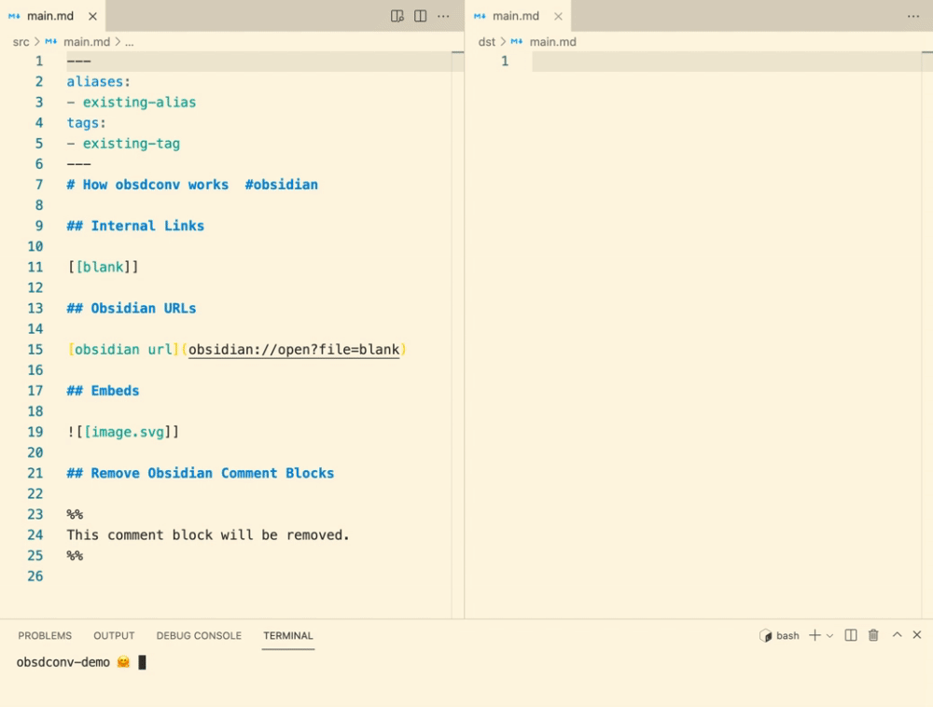Click the '## Obsidian URLs' heading
Screen dimensions: 933x707
132,308
